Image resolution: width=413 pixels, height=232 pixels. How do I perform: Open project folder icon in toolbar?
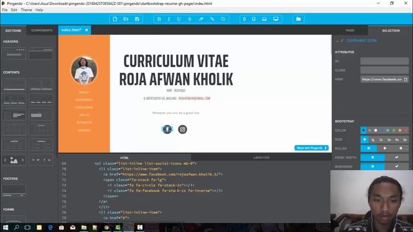(298, 19)
